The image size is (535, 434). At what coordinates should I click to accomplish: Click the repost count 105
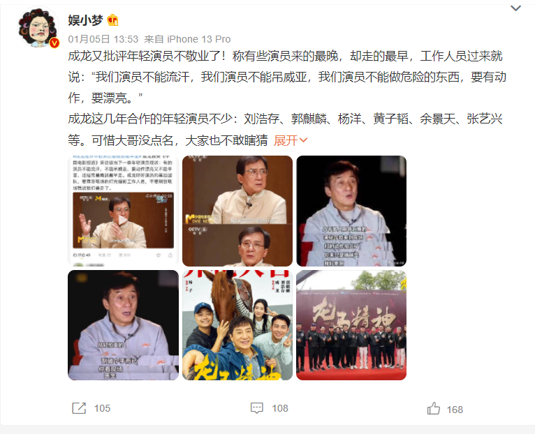coord(102,408)
